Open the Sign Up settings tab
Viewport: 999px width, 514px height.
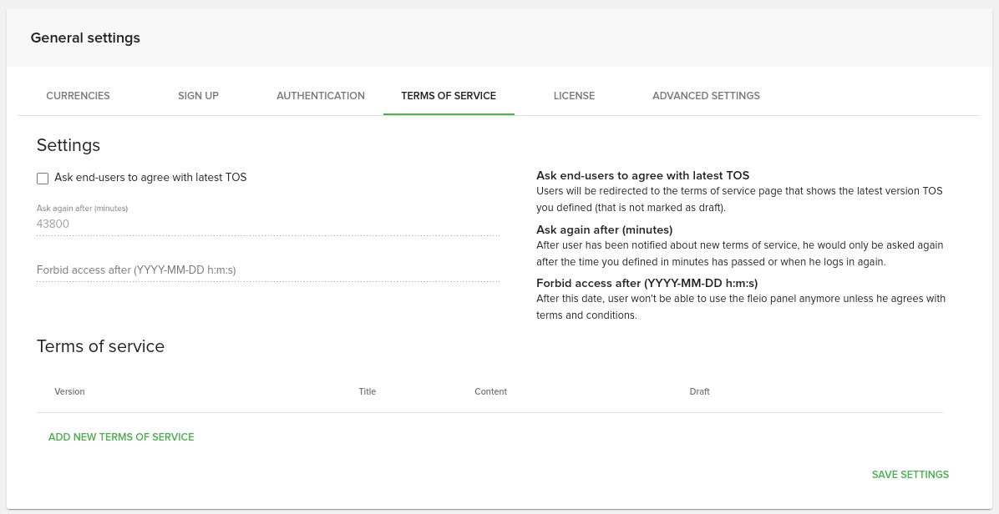198,95
